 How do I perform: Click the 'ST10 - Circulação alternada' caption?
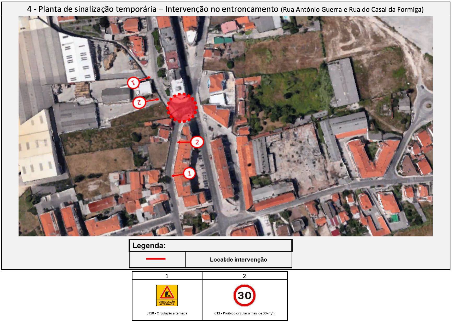point(167,313)
